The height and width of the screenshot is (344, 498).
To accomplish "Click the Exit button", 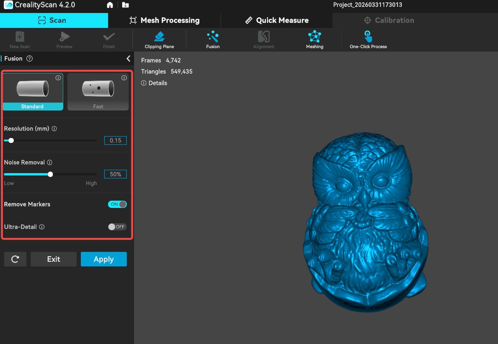I will click(x=54, y=259).
